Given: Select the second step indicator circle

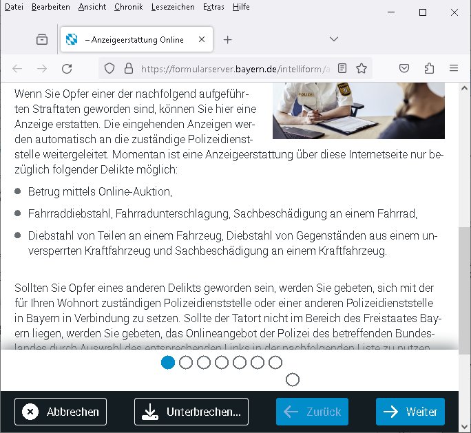Looking at the screenshot, I should [186, 362].
